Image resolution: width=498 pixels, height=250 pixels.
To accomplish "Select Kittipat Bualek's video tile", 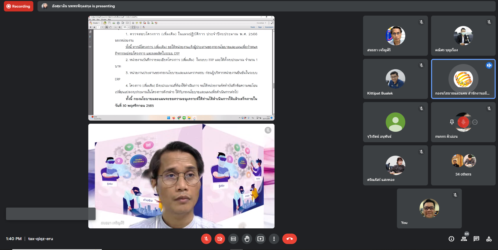I will [395, 79].
